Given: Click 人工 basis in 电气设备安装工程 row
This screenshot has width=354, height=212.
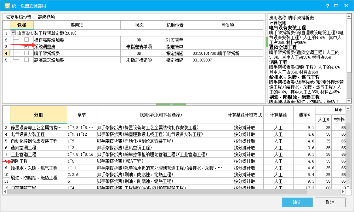Looking at the screenshot, I should click(x=278, y=134).
